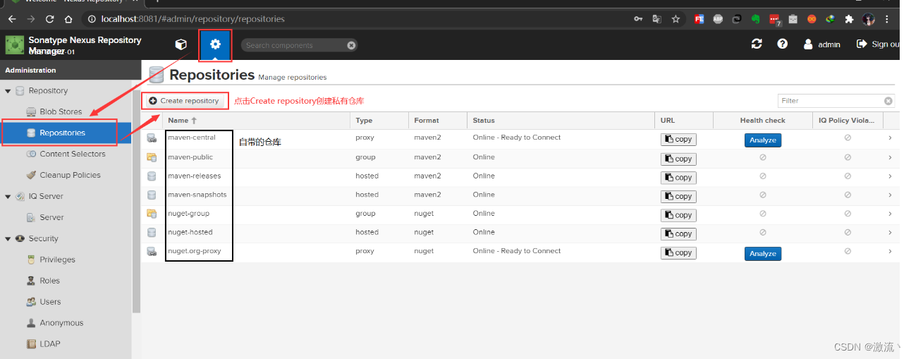Copy URL of nuget-hosted repository

(678, 233)
